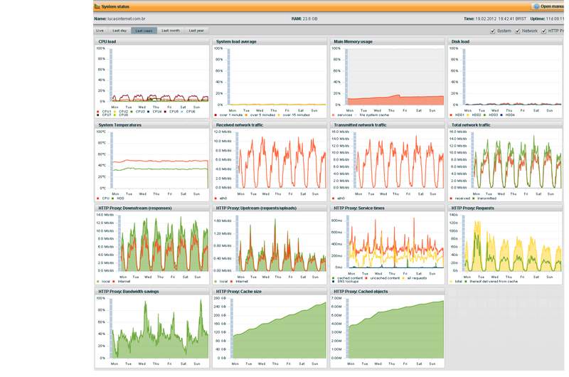Click the Total network traffic panel header
Viewport: 569px width, 377px height.
click(505, 125)
